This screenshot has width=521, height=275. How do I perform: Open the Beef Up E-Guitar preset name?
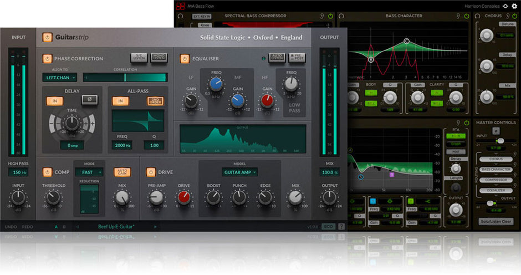[116, 227]
